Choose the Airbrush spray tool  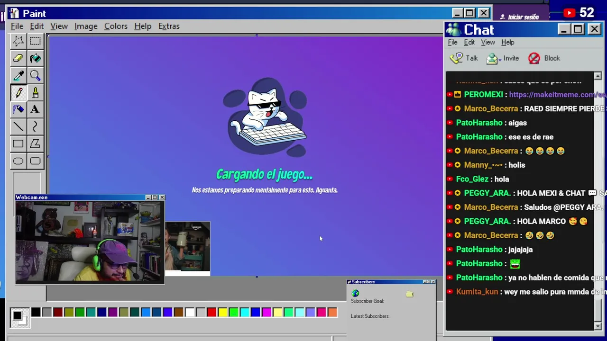18,109
